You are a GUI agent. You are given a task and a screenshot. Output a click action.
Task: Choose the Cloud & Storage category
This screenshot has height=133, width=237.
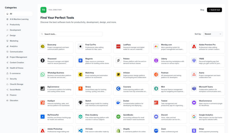pos(16,84)
